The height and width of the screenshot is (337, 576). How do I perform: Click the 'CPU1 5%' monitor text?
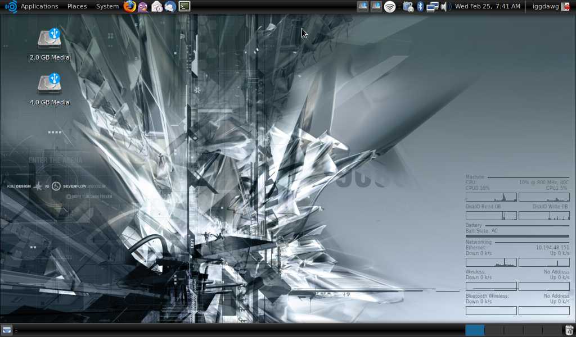point(557,188)
